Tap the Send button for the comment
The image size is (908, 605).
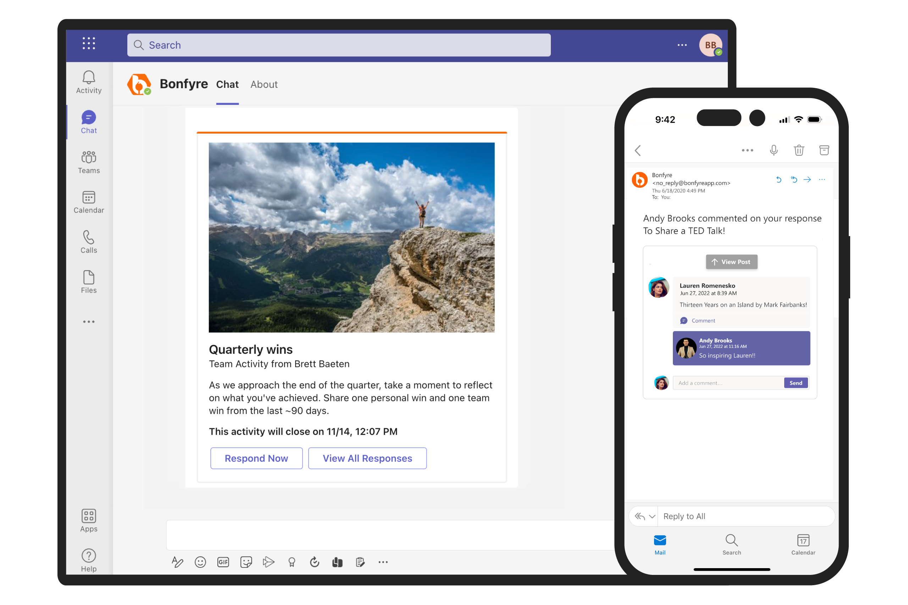coord(796,383)
